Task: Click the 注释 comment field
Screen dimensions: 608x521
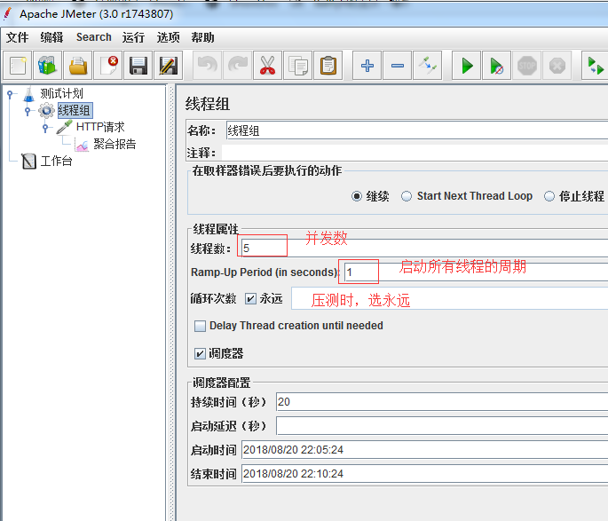Action: (x=415, y=153)
